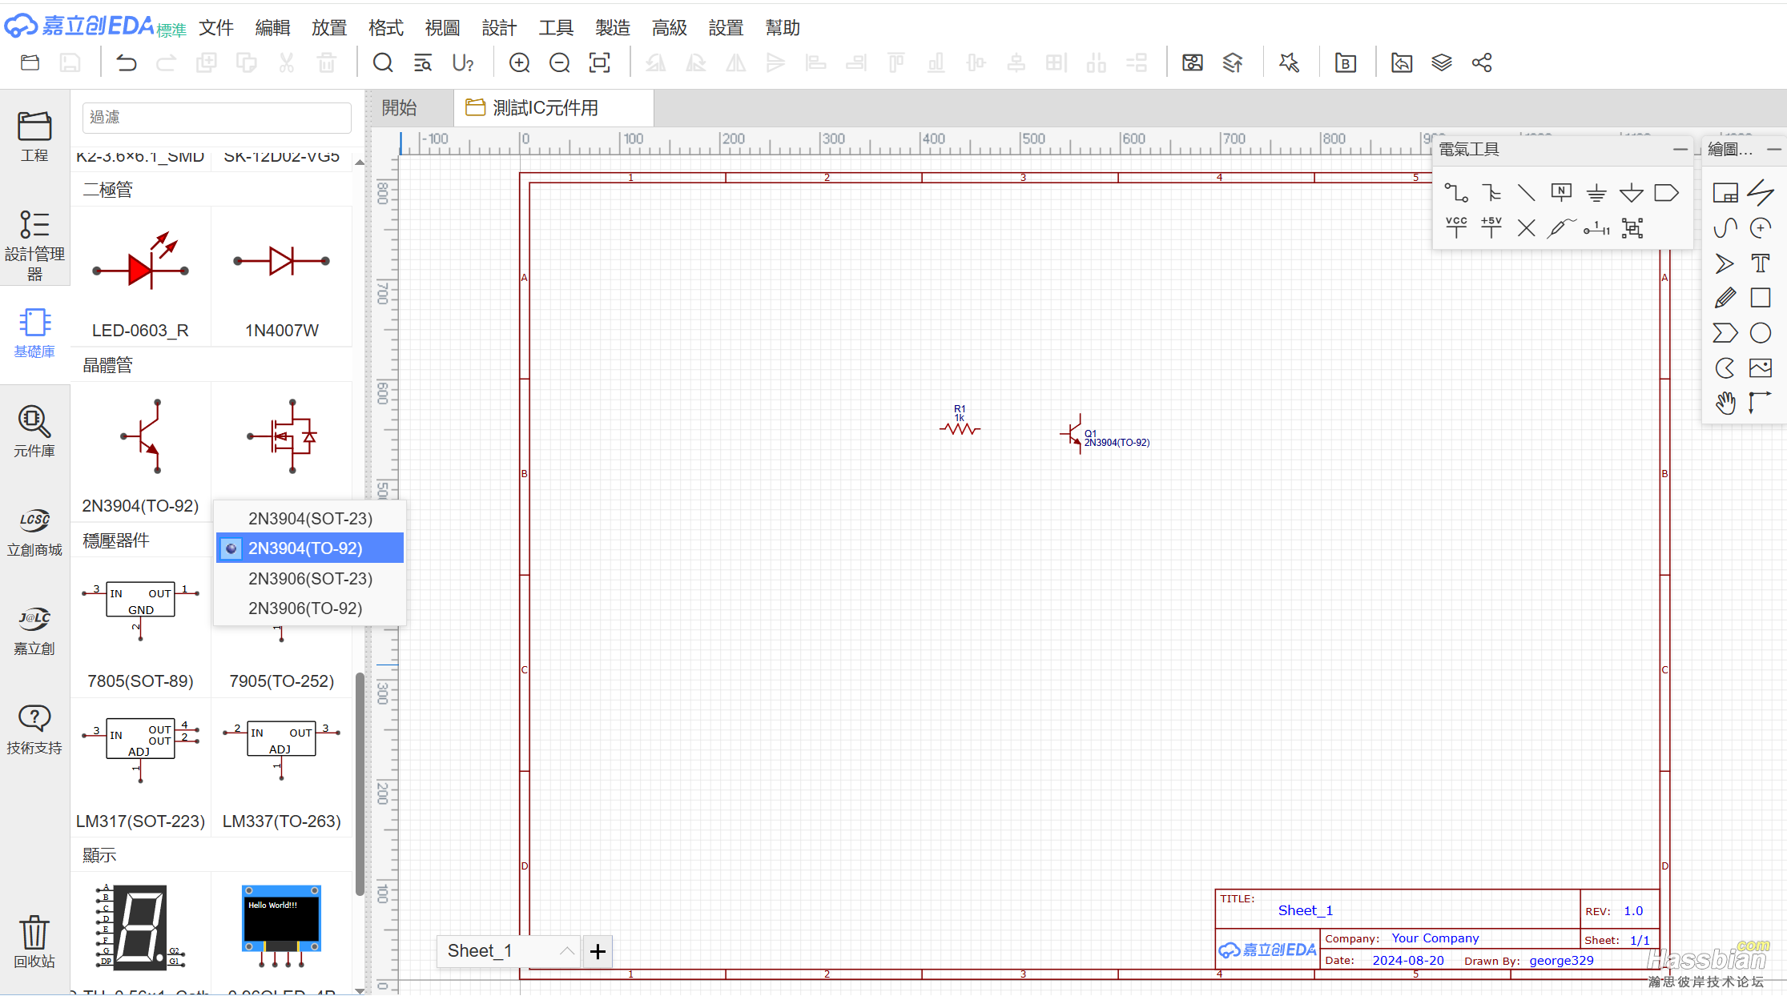Click the Undo arrow icon
Image resolution: width=1787 pixels, height=996 pixels.
pyautogui.click(x=127, y=62)
